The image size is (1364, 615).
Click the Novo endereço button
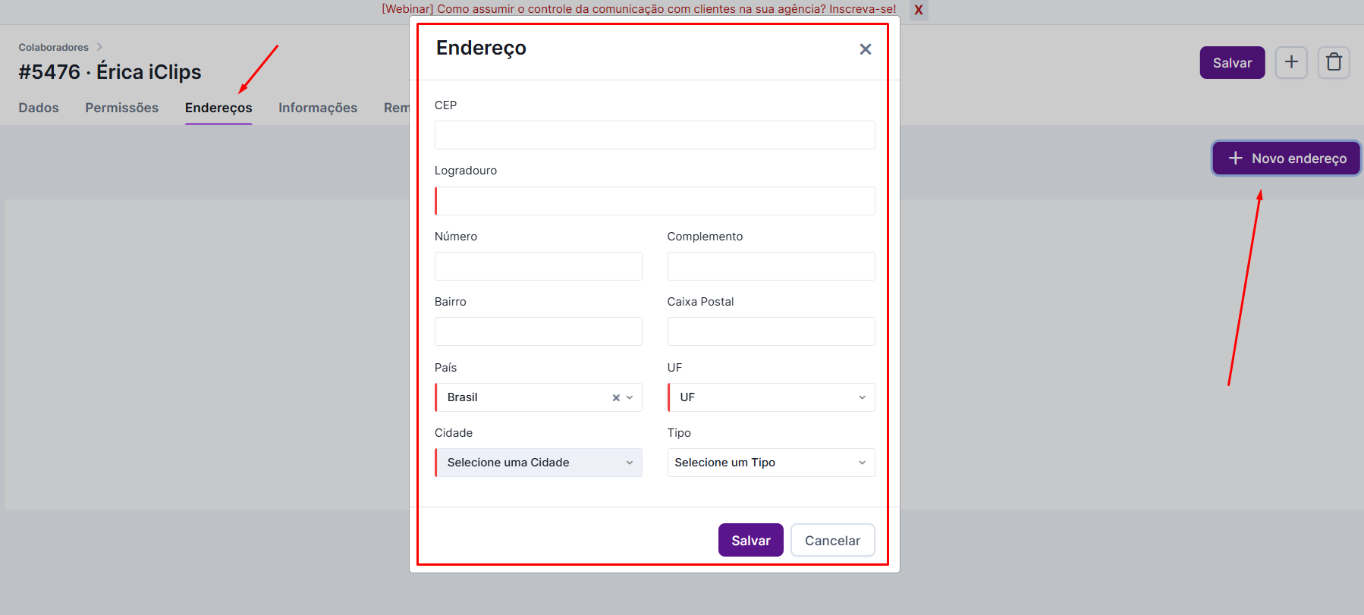click(1286, 158)
